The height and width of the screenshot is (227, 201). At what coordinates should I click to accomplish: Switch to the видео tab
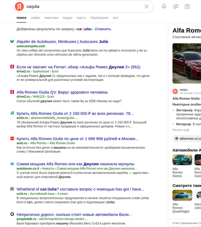(x=67, y=18)
